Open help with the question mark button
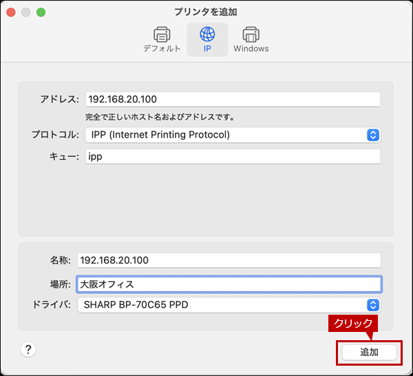The width and height of the screenshot is (413, 376). [28, 349]
